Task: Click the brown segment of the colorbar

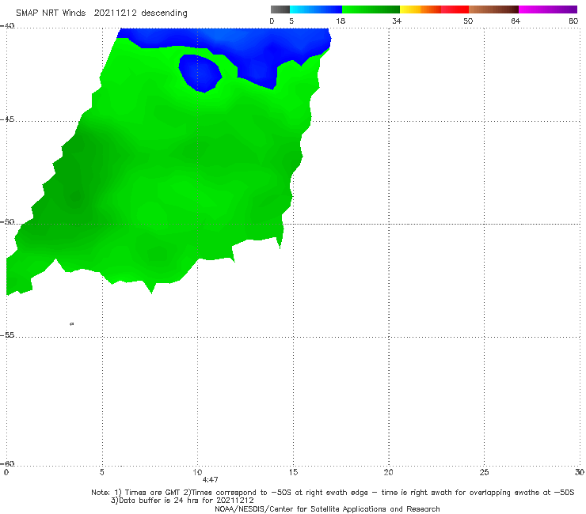Action: click(493, 9)
